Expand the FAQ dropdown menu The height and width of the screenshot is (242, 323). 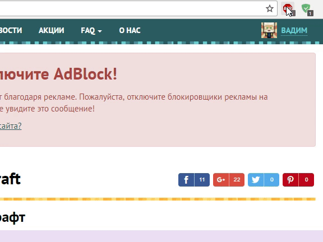click(x=91, y=30)
